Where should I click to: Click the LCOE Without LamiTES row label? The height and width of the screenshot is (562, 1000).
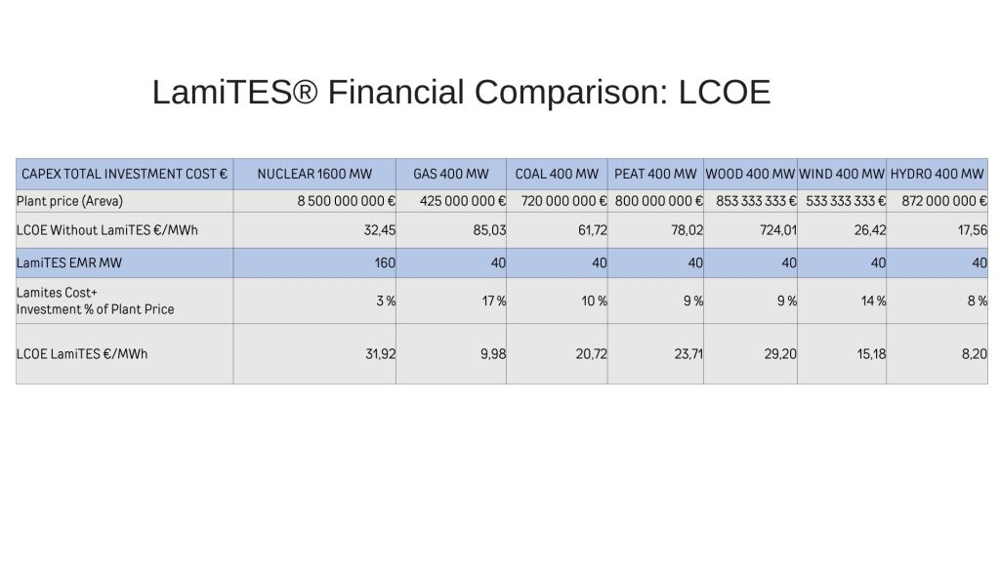[107, 230]
